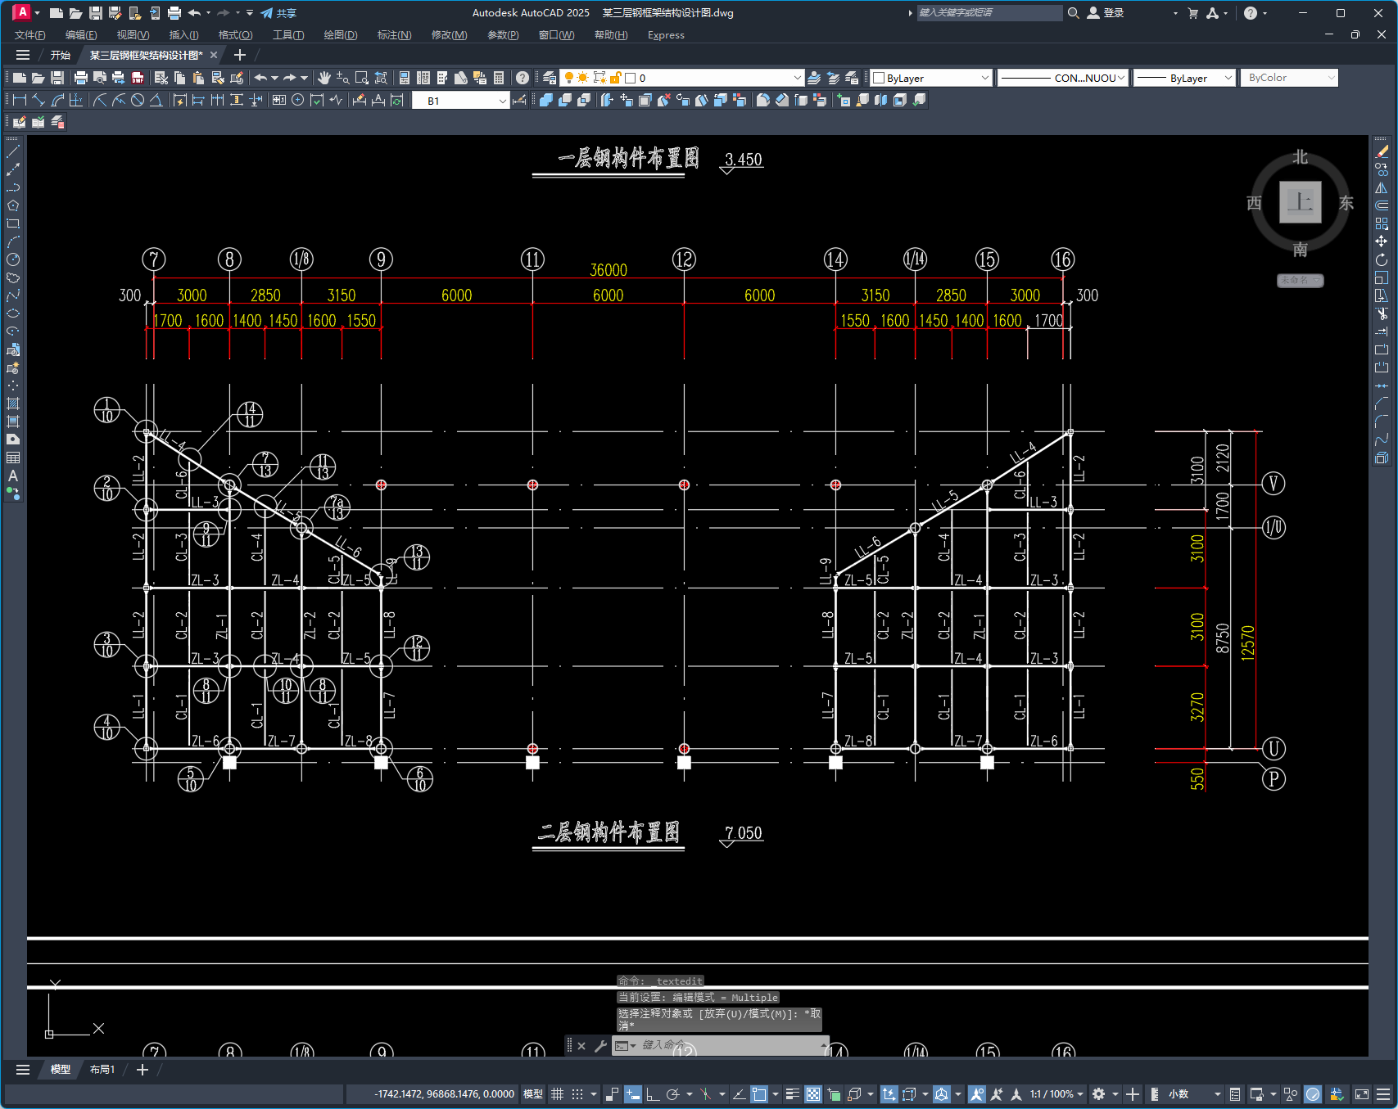Screen dimensions: 1398x1109
Task: Open the Layer Properties Manager icon
Action: [x=550, y=78]
